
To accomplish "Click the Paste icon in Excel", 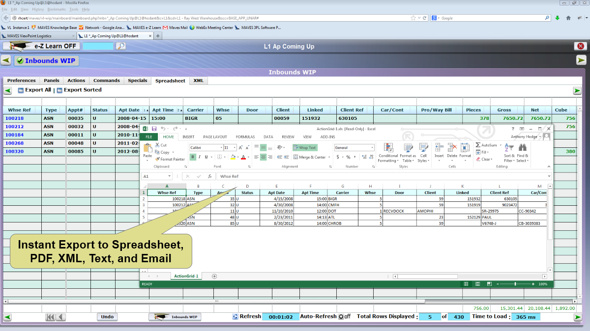I will click(x=147, y=148).
